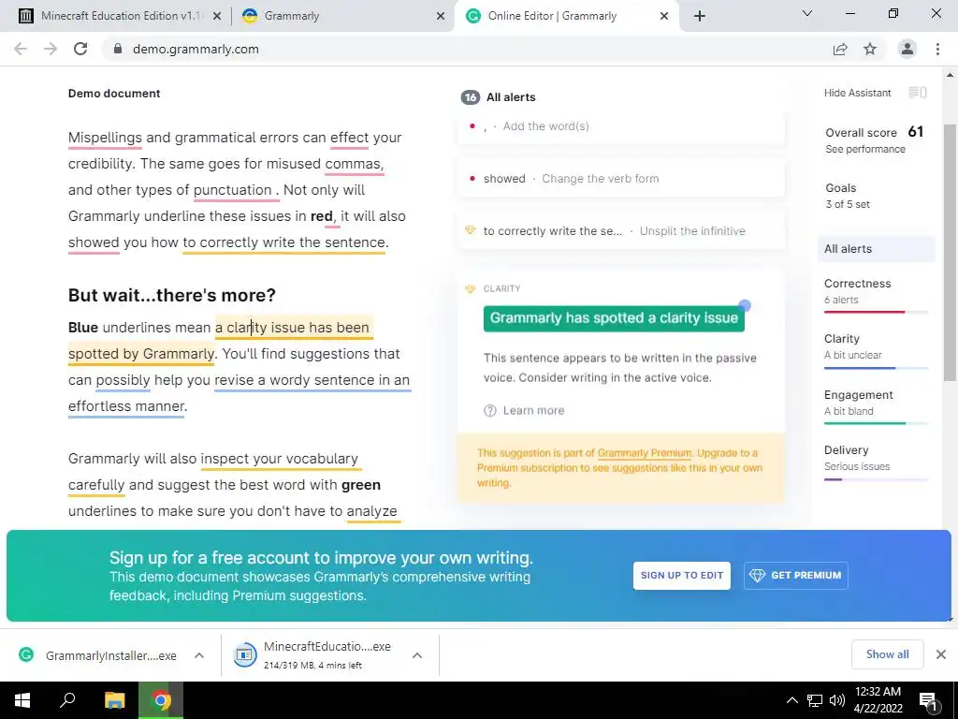Open the volume tray icon

coord(837,700)
